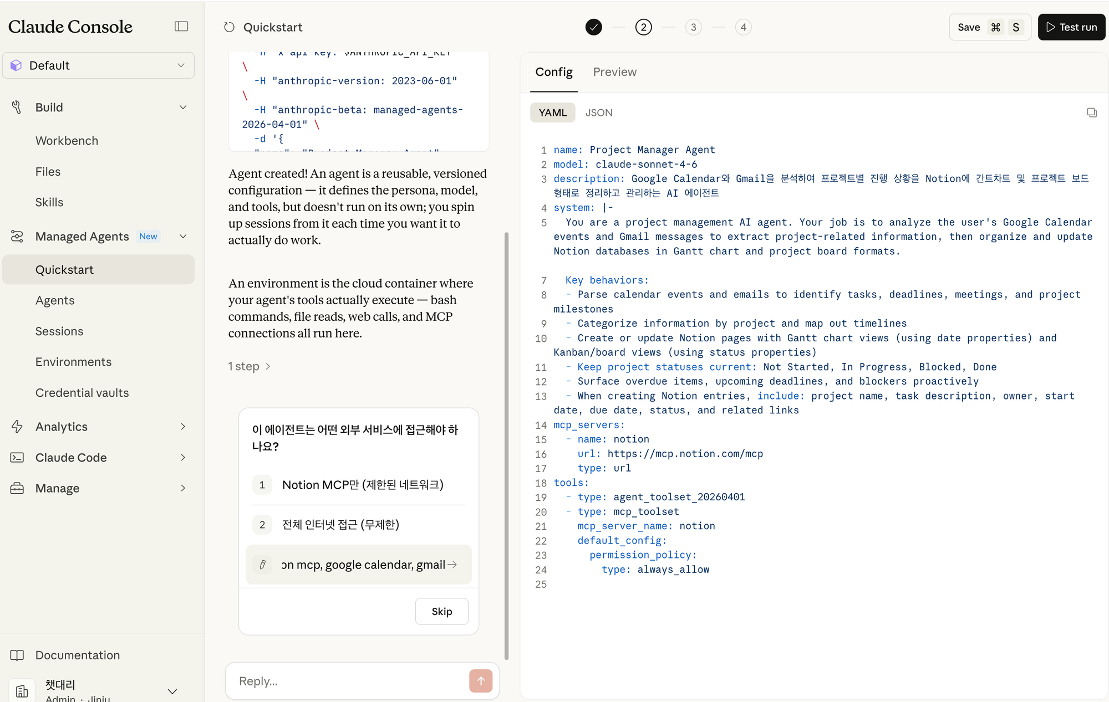Switch config format to JSON
Image resolution: width=1109 pixels, height=702 pixels.
tap(598, 112)
